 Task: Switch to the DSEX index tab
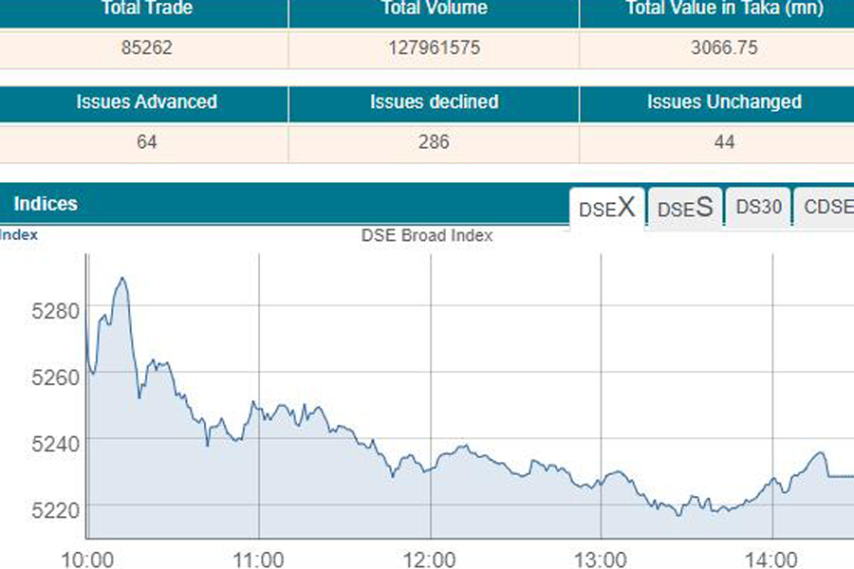point(607,209)
